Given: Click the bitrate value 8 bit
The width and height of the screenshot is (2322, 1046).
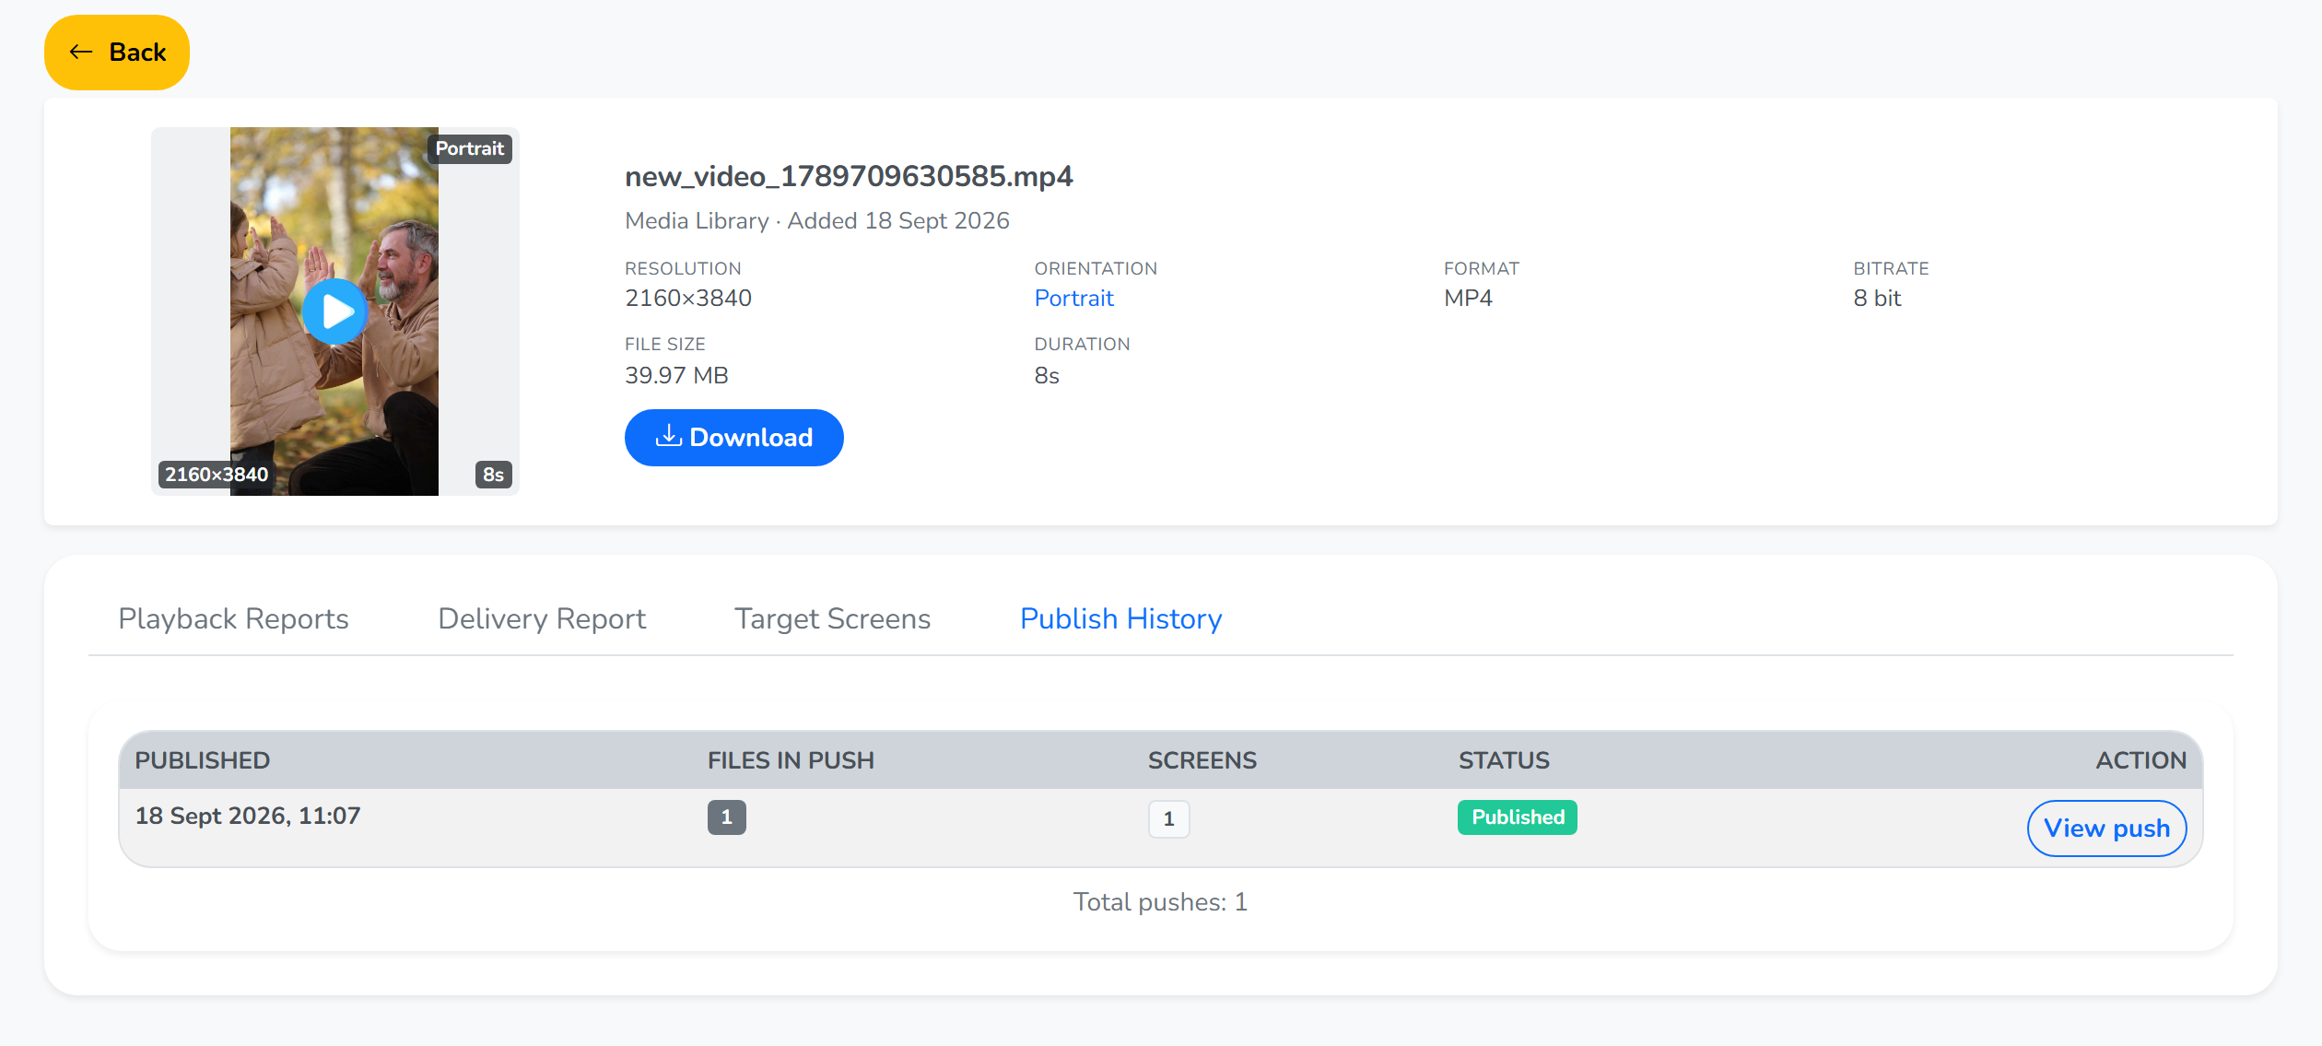Looking at the screenshot, I should click(1877, 298).
